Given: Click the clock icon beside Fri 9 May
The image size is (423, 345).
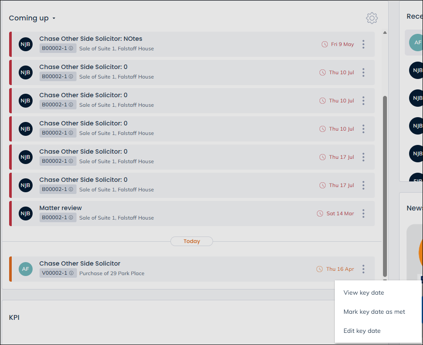Looking at the screenshot, I should [x=324, y=44].
